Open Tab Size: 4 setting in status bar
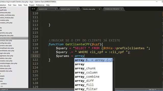163x91 pixels. pyautogui.click(x=152, y=89)
